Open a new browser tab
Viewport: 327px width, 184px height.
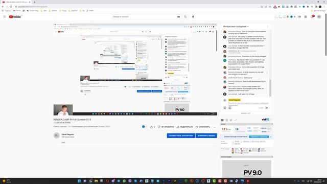click(x=34, y=2)
